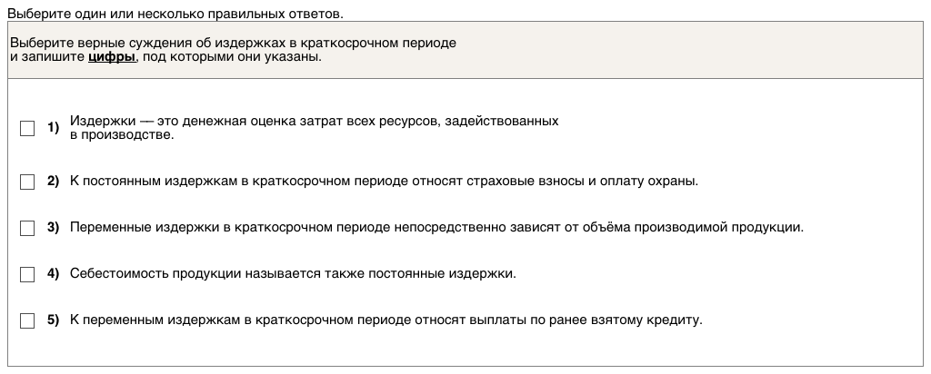931x374 pixels.
Task: Click the statement starting with "Переменные издержки в краткосрочном периоде"
Action: tap(436, 228)
